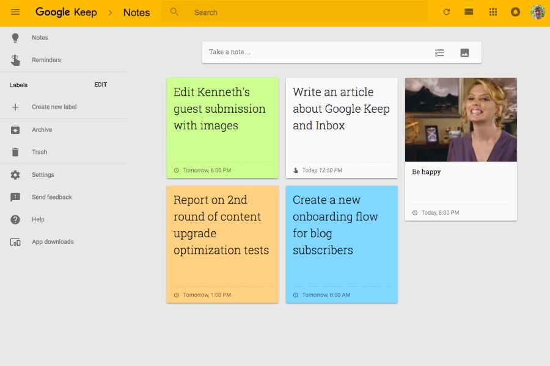Click the Be happy caption text
Screen dimensions: 550x366
click(426, 172)
